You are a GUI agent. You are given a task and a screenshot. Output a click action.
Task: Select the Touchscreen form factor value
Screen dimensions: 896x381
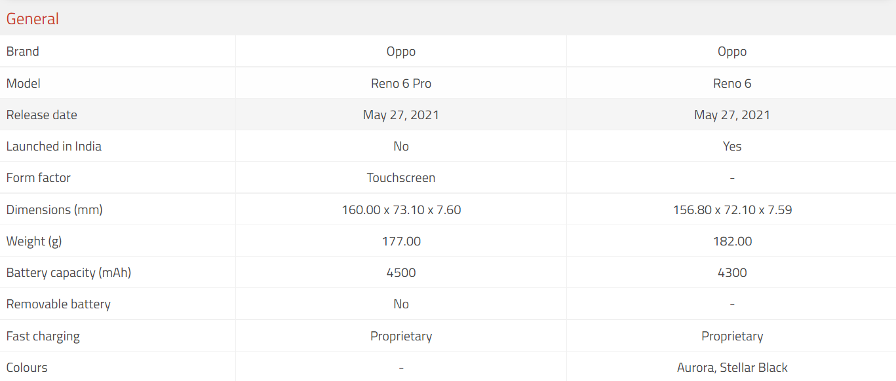401,177
